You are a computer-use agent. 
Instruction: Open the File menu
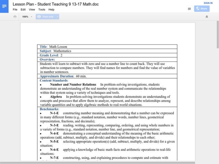click(15, 10)
